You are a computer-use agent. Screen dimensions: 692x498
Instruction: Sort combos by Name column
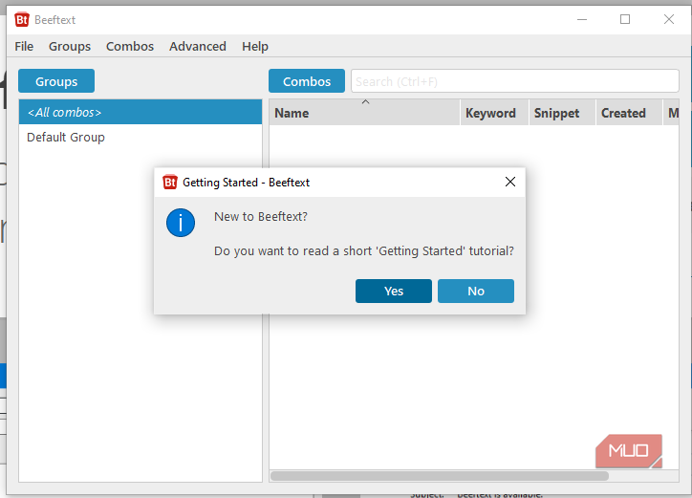[364, 113]
